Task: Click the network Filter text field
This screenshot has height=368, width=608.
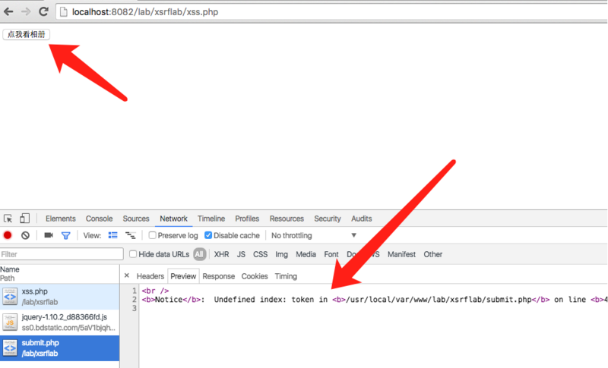Action: tap(62, 254)
